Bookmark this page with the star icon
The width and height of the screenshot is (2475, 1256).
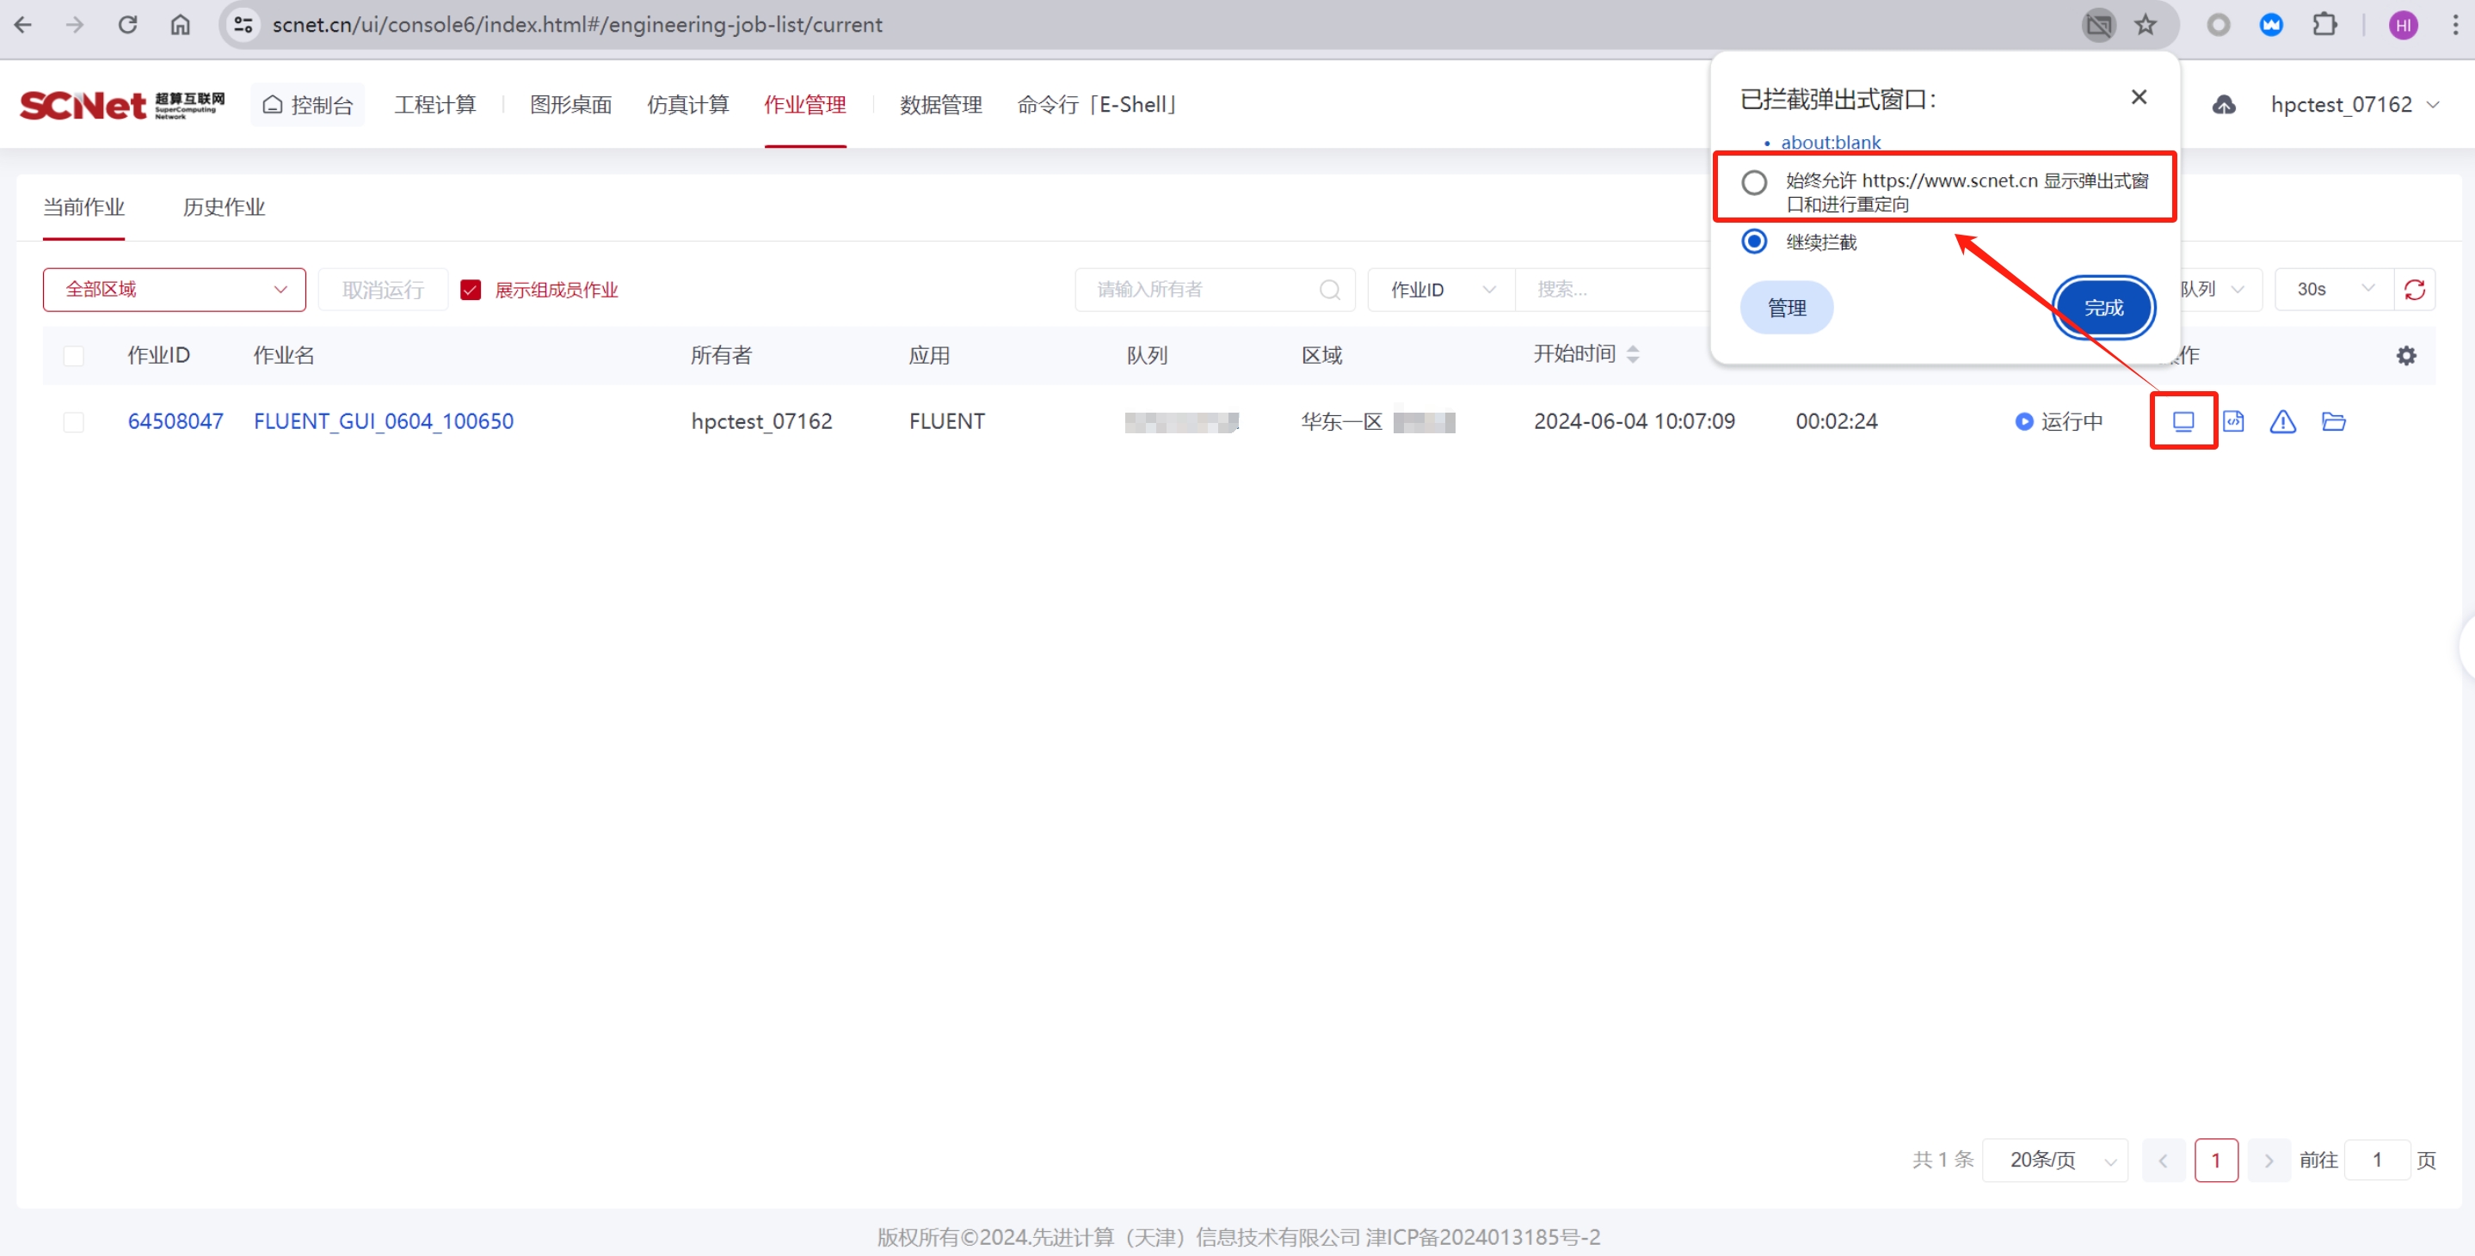pos(2146,25)
